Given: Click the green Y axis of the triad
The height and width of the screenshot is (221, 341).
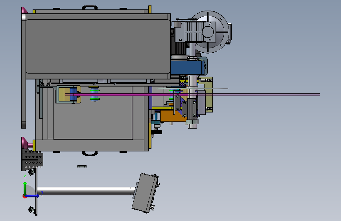Looking at the screenshot, I should coord(25,188).
